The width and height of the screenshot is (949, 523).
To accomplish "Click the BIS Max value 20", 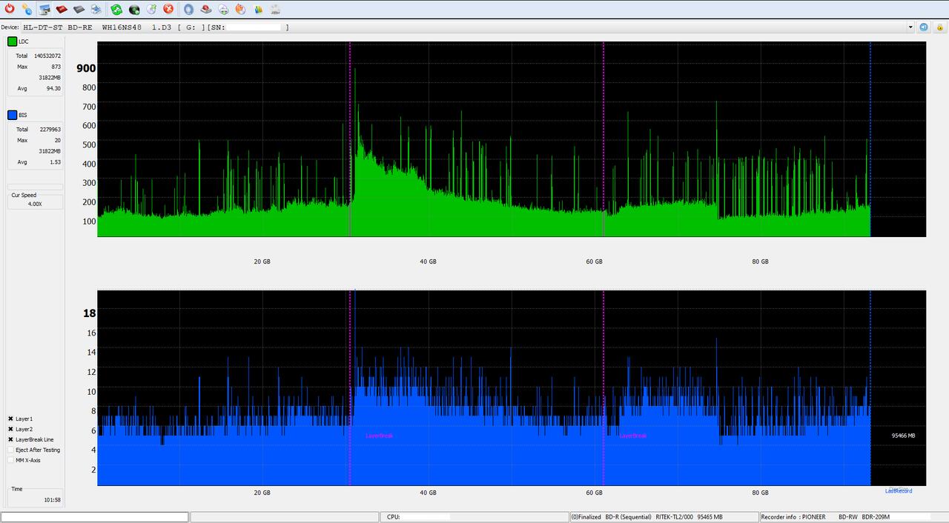I will pos(58,140).
